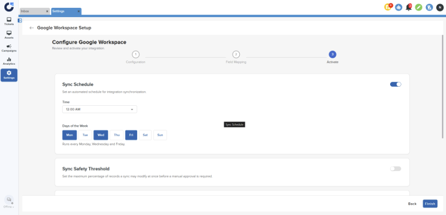Expand the collapsed sidebar panel arrow
Screen dimensions: 446x215
click(x=20, y=21)
